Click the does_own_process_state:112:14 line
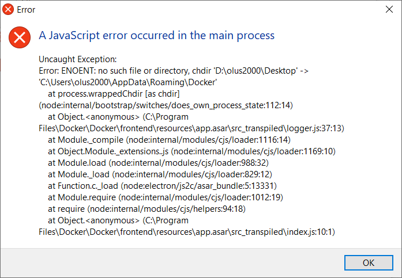Screen dimensions: 402x278 pyautogui.click(x=166, y=105)
